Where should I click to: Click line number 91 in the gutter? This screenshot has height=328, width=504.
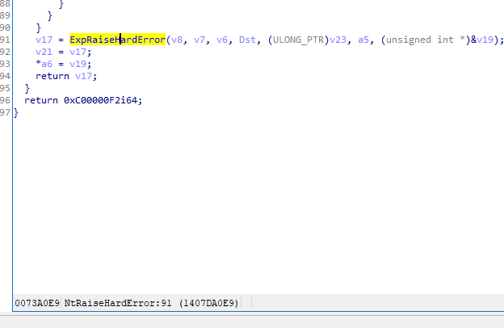5,40
